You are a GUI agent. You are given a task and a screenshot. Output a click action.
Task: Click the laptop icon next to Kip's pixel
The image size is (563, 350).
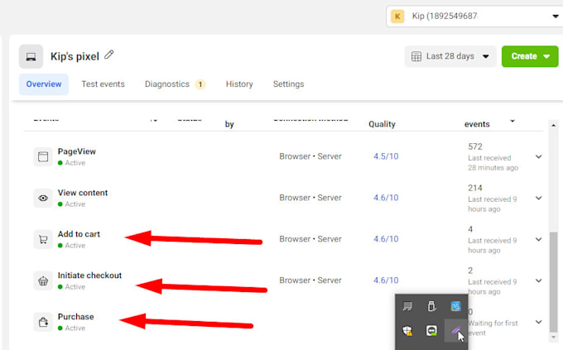pos(31,57)
